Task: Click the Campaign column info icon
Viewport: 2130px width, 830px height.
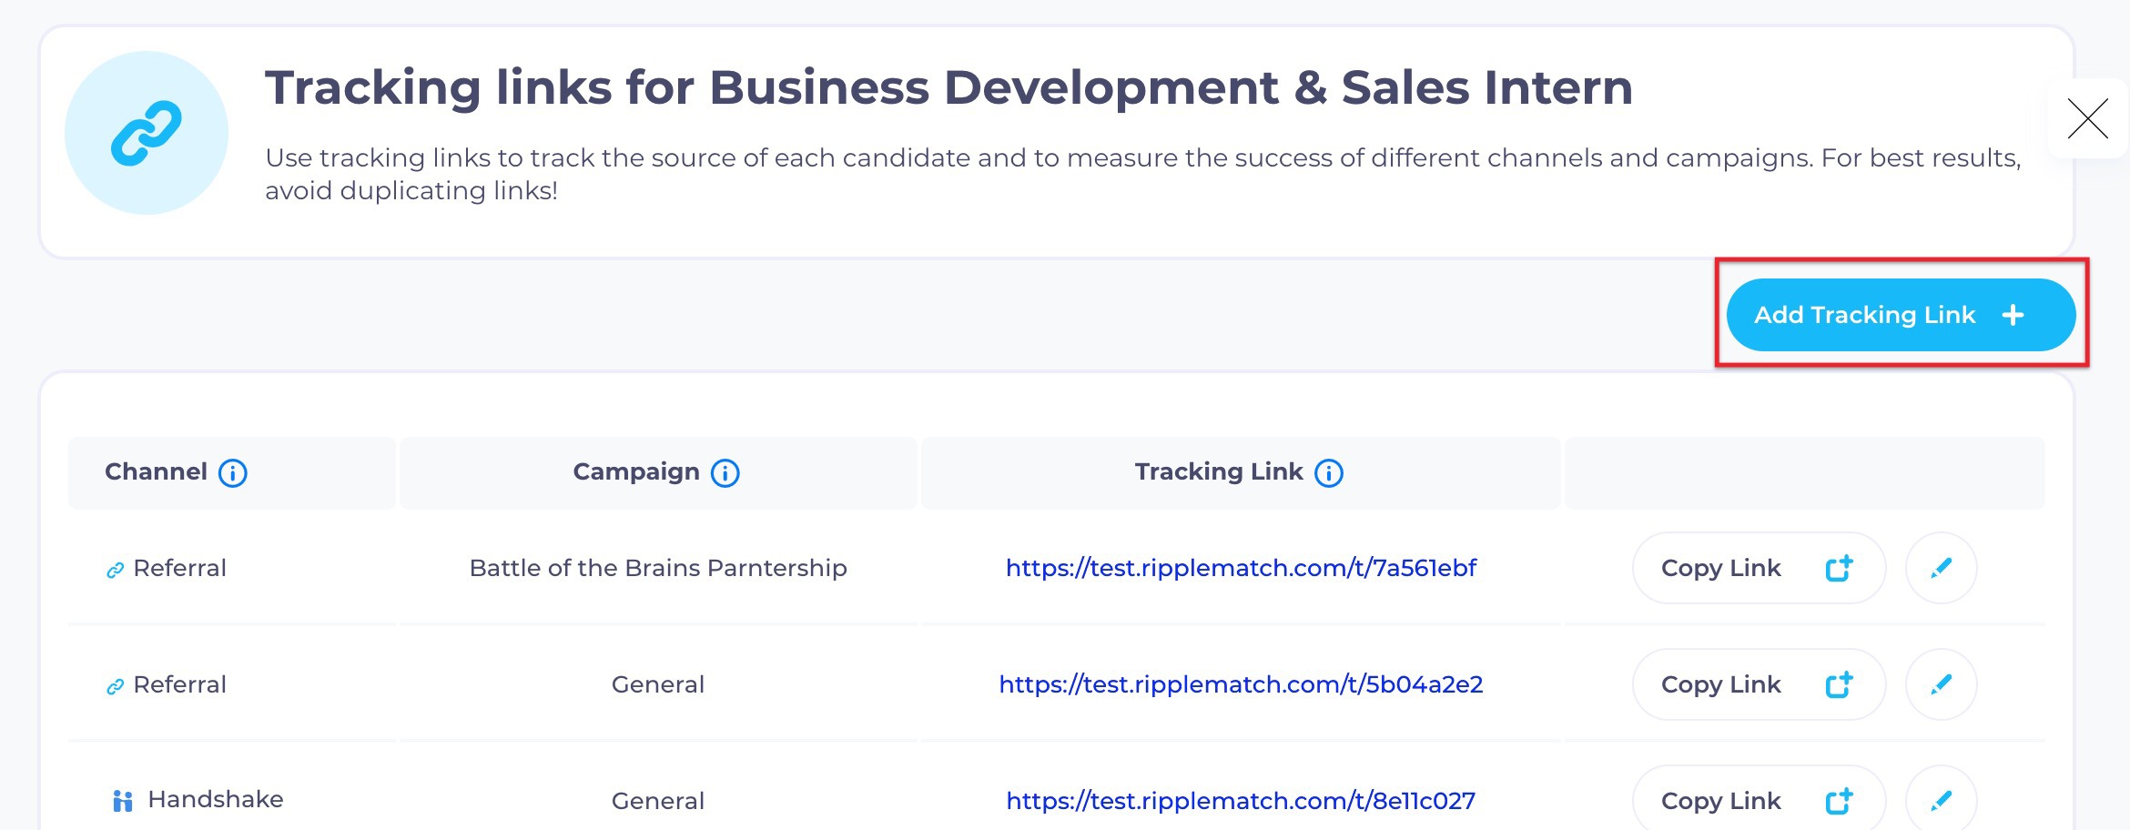Action: click(x=725, y=473)
